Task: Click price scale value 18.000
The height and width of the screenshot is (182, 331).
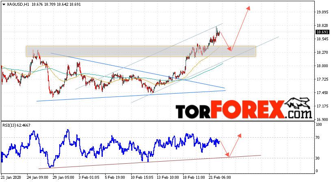Action: (x=322, y=66)
